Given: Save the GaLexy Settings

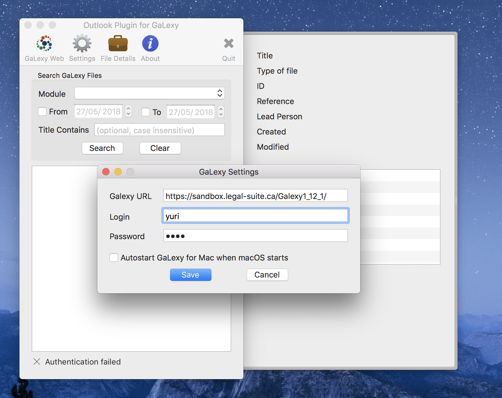Looking at the screenshot, I should [x=191, y=275].
